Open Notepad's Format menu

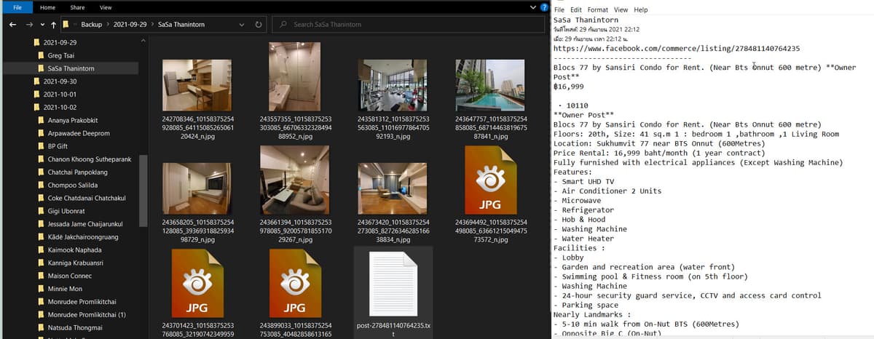(597, 10)
